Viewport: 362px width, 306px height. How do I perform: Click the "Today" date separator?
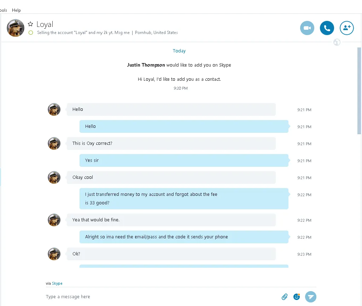(179, 51)
